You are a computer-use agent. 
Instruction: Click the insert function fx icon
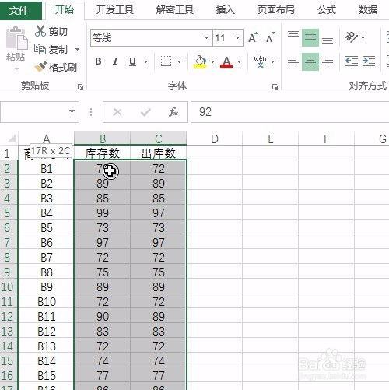tap(173, 112)
